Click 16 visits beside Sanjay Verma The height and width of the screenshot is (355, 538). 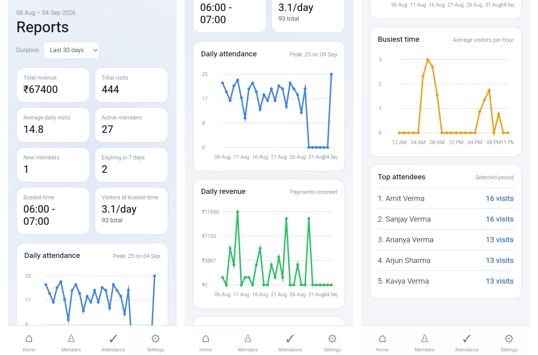[500, 219]
